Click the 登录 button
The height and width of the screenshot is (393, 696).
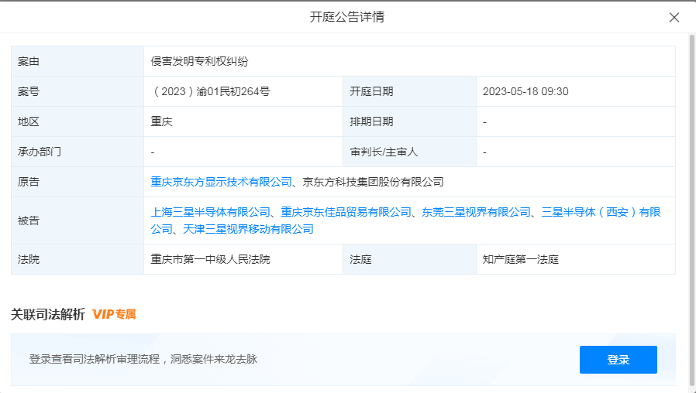618,360
